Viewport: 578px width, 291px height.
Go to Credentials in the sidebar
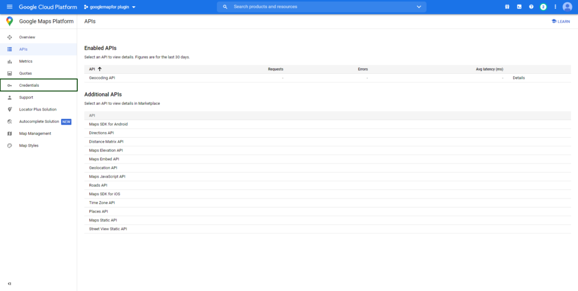point(29,85)
